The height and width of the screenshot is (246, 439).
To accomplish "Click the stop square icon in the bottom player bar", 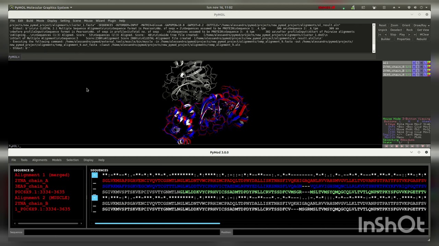I will (x=397, y=146).
